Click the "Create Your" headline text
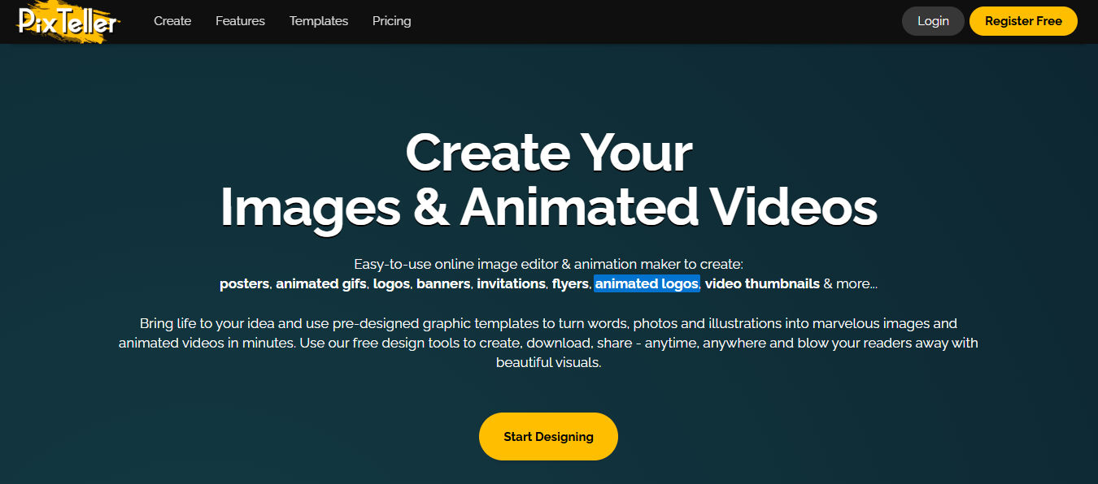 click(549, 152)
